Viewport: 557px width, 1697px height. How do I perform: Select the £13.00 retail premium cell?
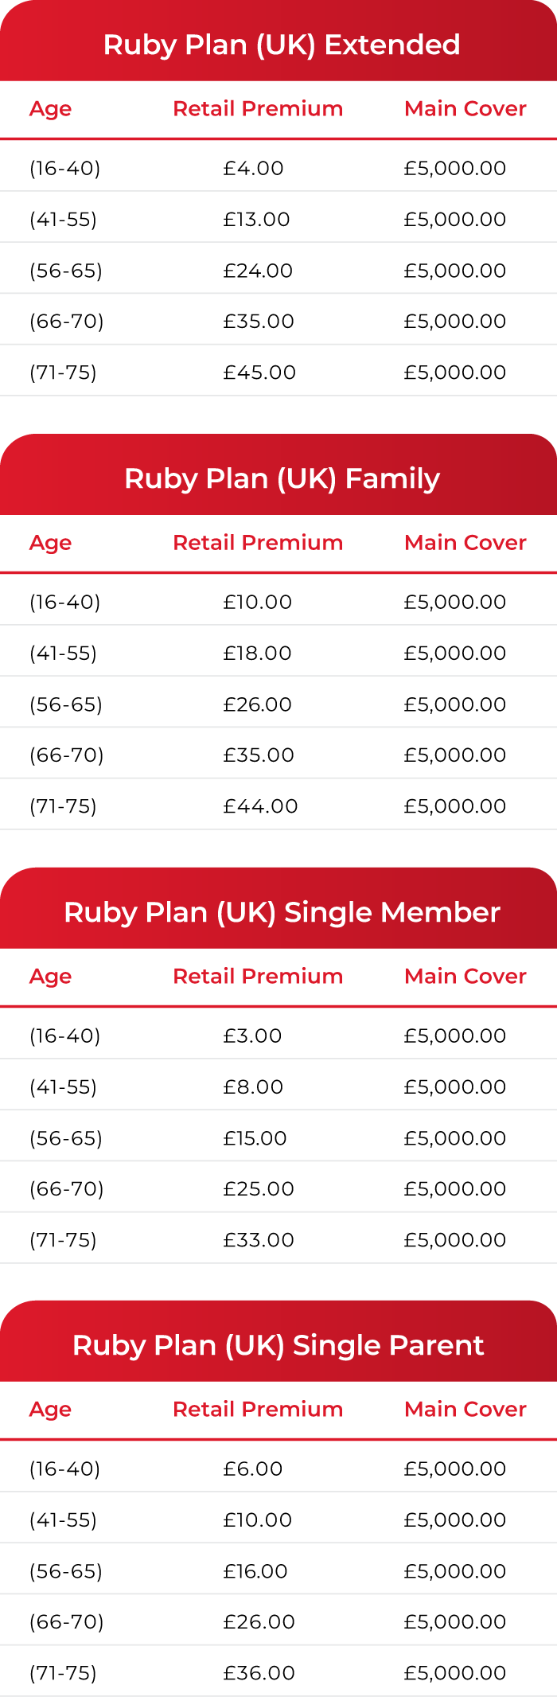[x=256, y=220]
